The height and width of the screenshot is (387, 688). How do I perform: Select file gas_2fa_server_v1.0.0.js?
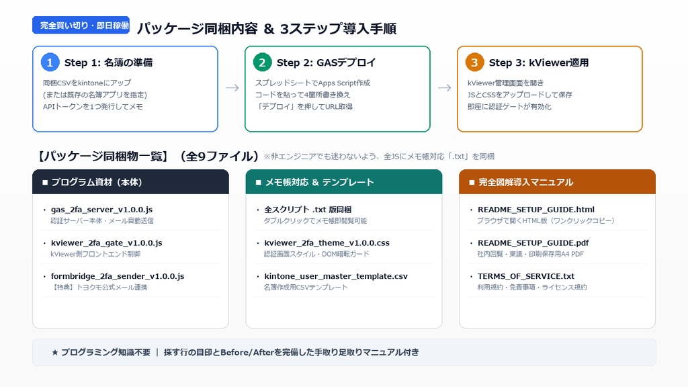102,210
